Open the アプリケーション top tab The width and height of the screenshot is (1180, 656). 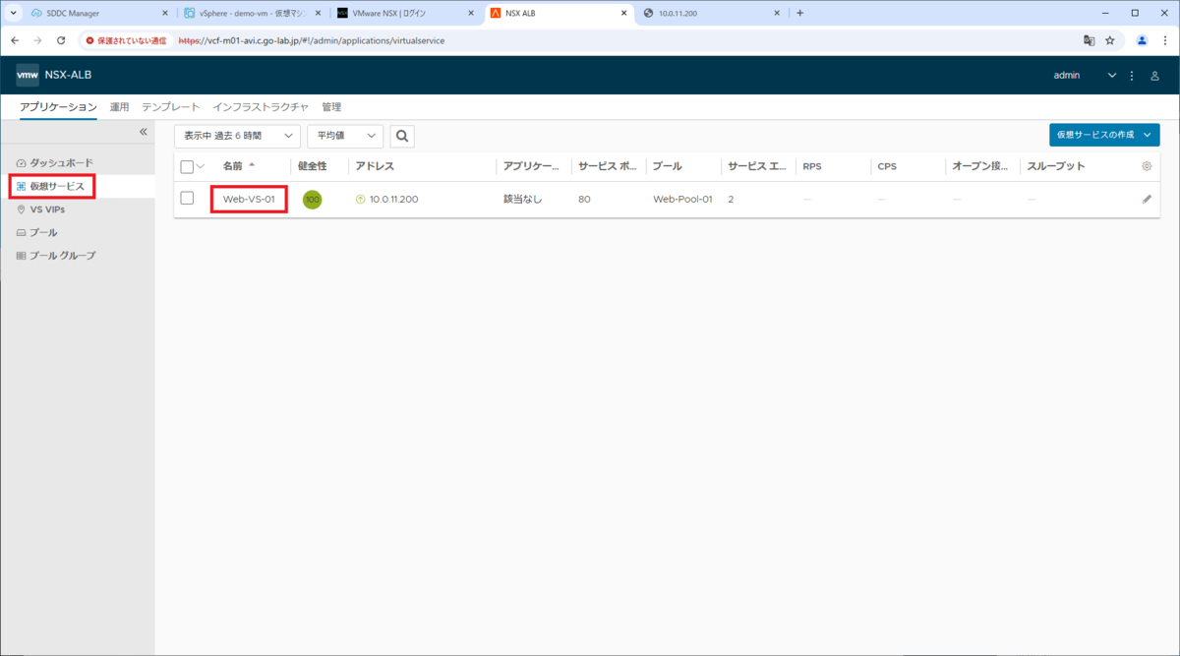tap(58, 107)
